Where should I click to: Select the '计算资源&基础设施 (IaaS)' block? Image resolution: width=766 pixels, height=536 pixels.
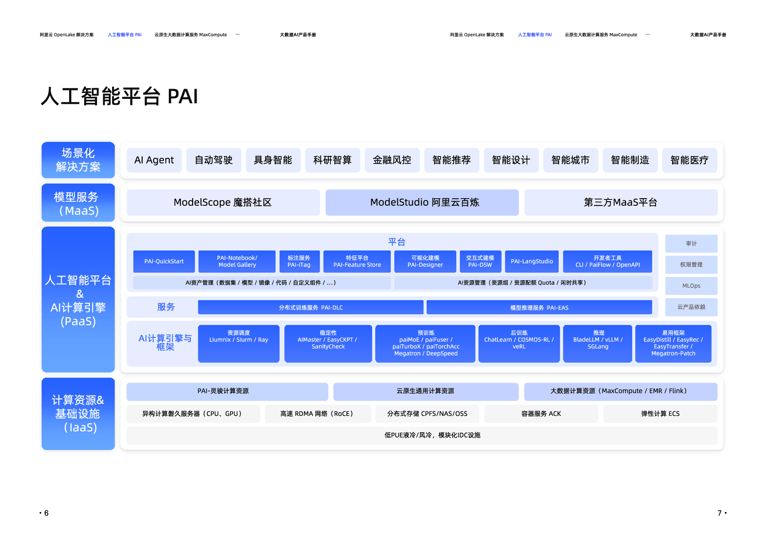click(x=78, y=414)
